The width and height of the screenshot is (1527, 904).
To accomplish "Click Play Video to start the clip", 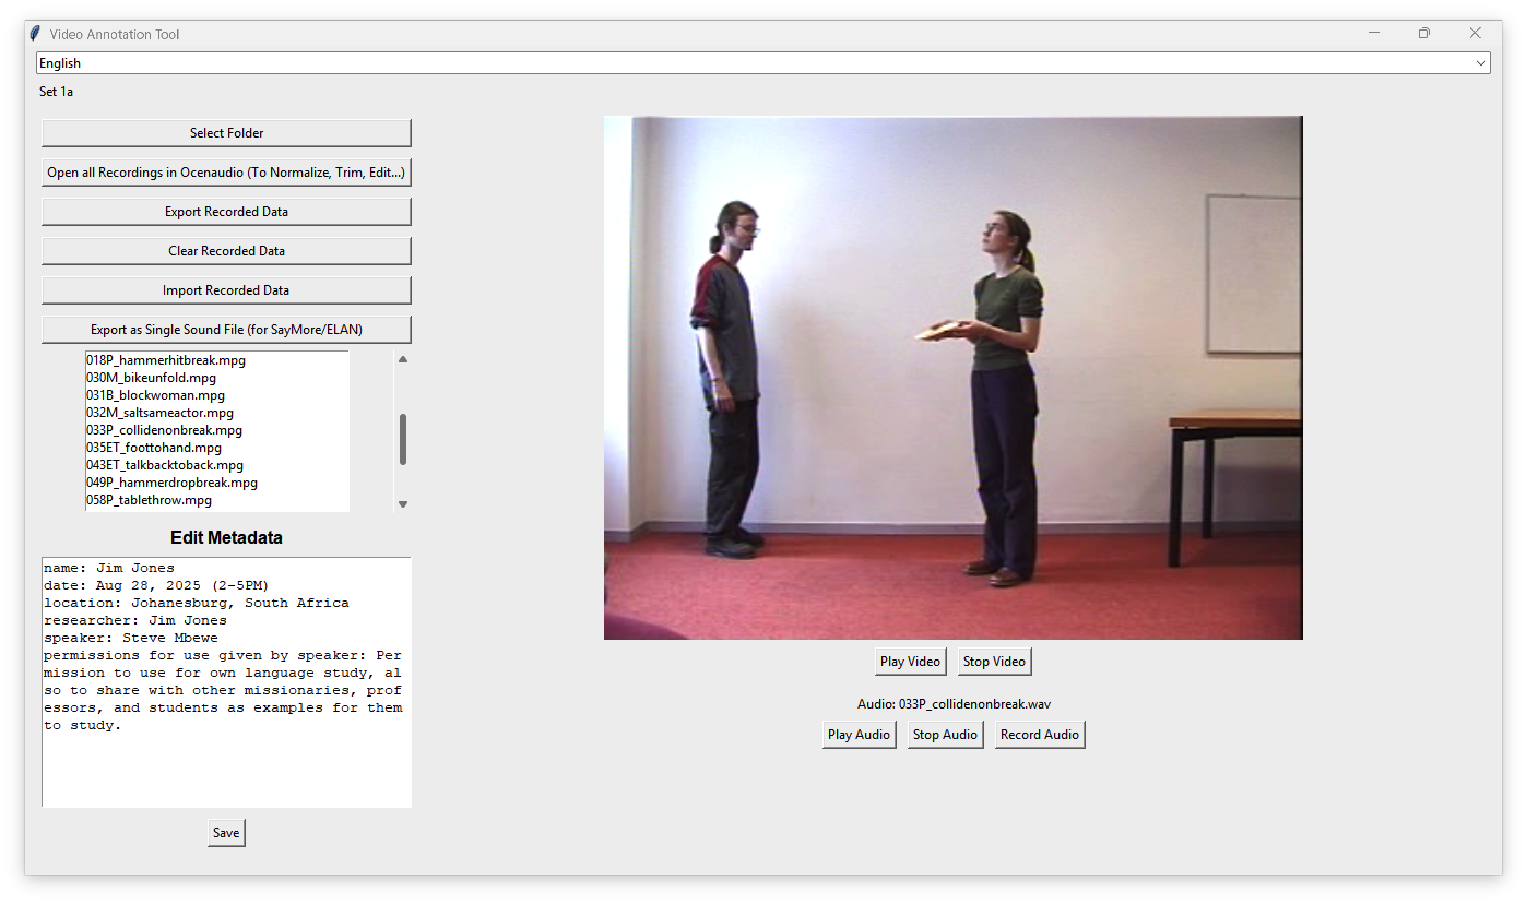I will [910, 662].
